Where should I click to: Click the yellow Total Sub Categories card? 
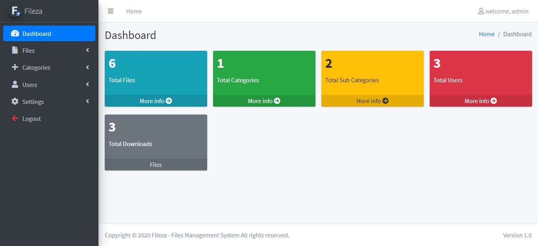coord(372,73)
